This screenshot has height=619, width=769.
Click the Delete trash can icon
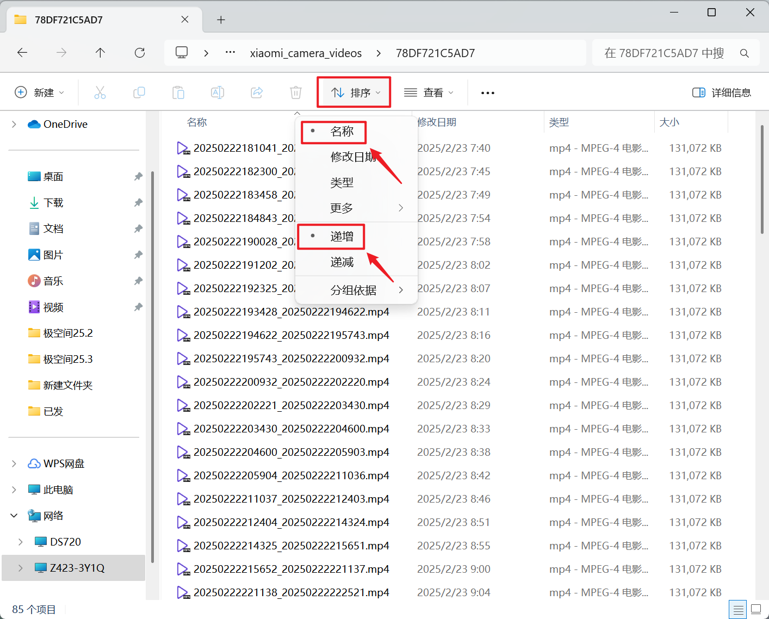tap(296, 92)
